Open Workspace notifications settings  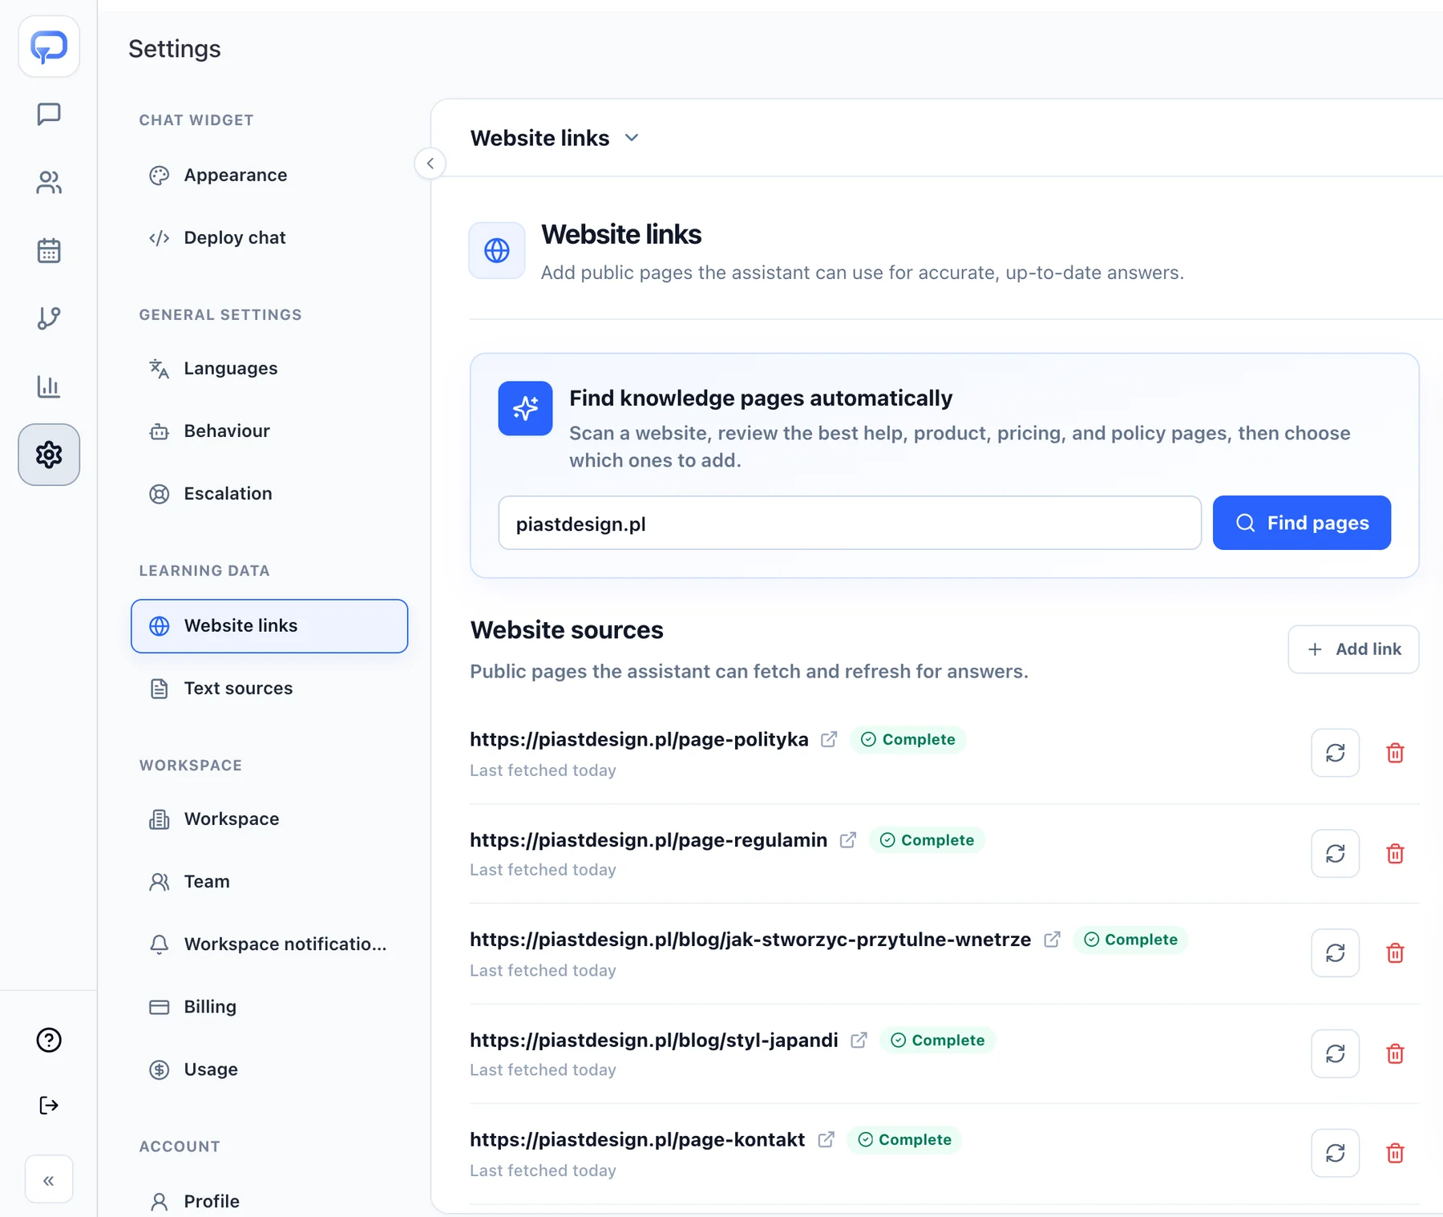pyautogui.click(x=269, y=944)
